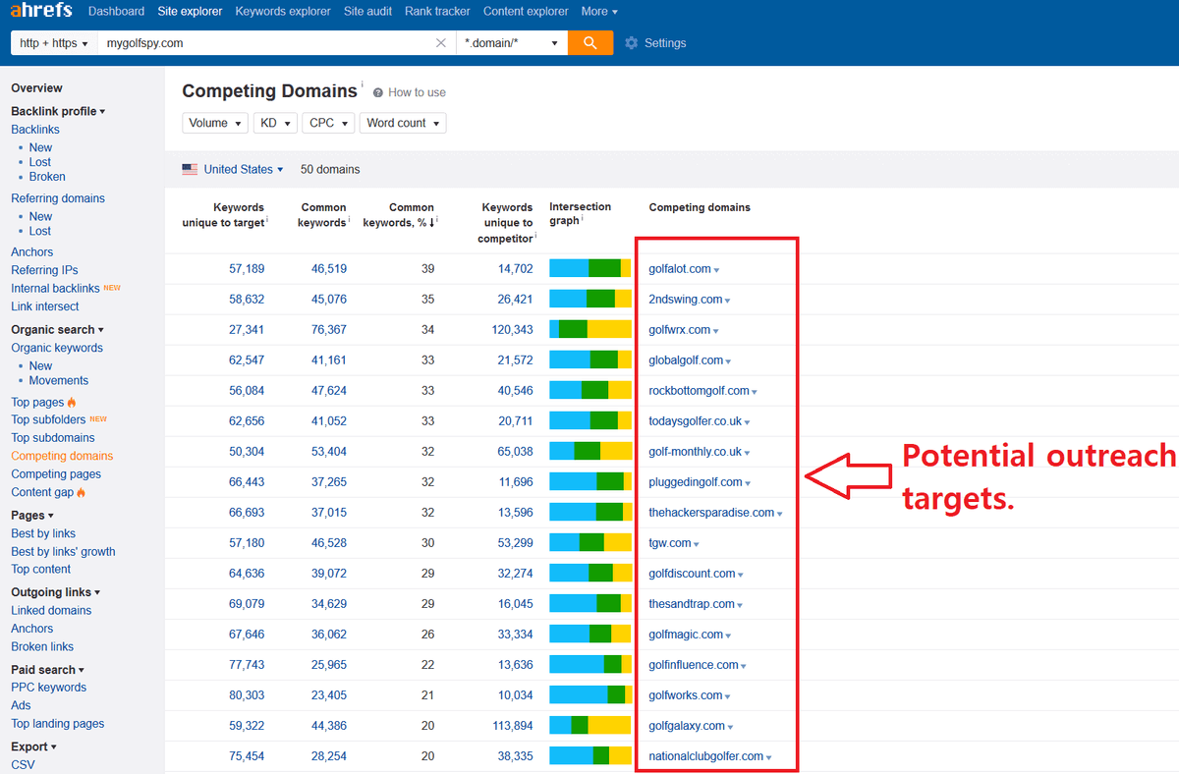
Task: Click the orange search magnifier button
Action: (x=589, y=43)
